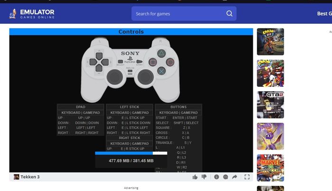Click the START: ENTER | START row
Image resolution: width=332 pixels, height=191 pixels.
[x=178, y=118]
